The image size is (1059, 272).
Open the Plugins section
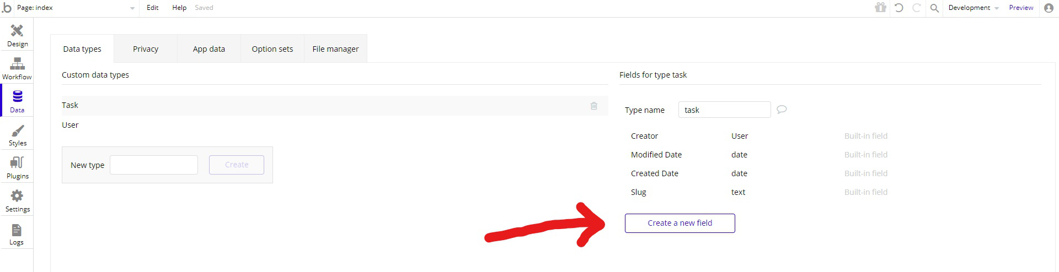17,168
